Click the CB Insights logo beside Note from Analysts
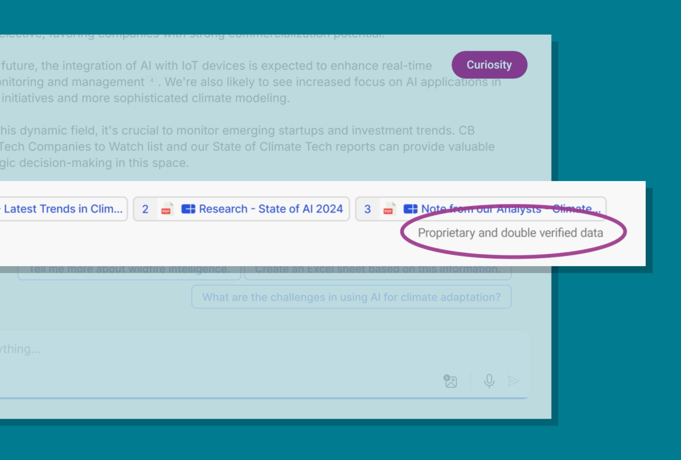Screen dimensions: 681x460 [x=410, y=209]
